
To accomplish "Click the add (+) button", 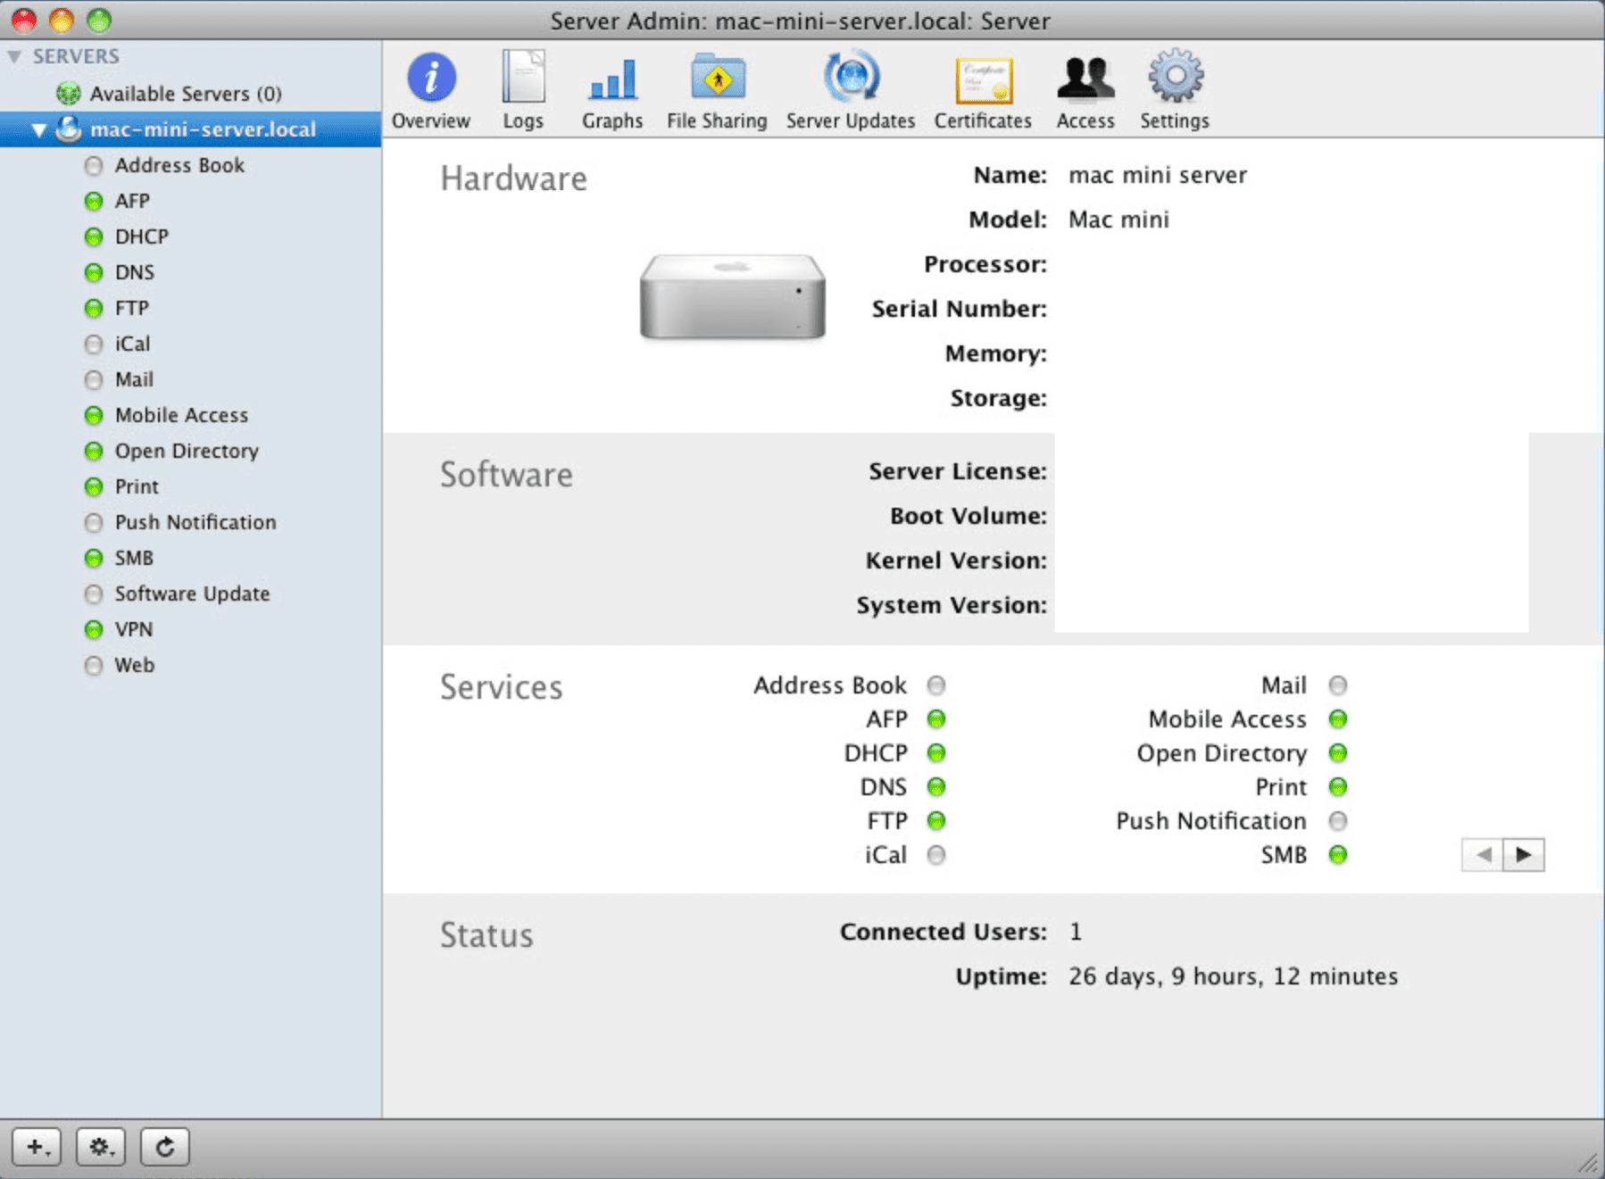I will (37, 1147).
